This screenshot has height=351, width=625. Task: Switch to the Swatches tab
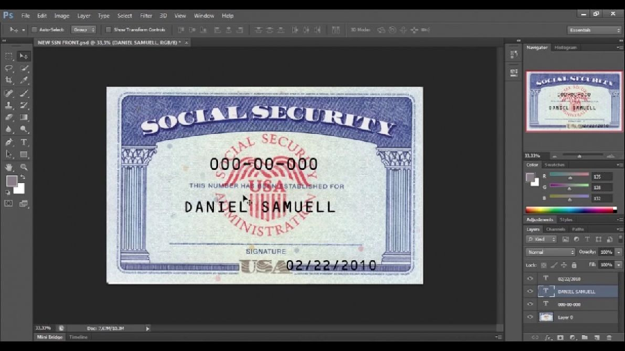coord(554,165)
